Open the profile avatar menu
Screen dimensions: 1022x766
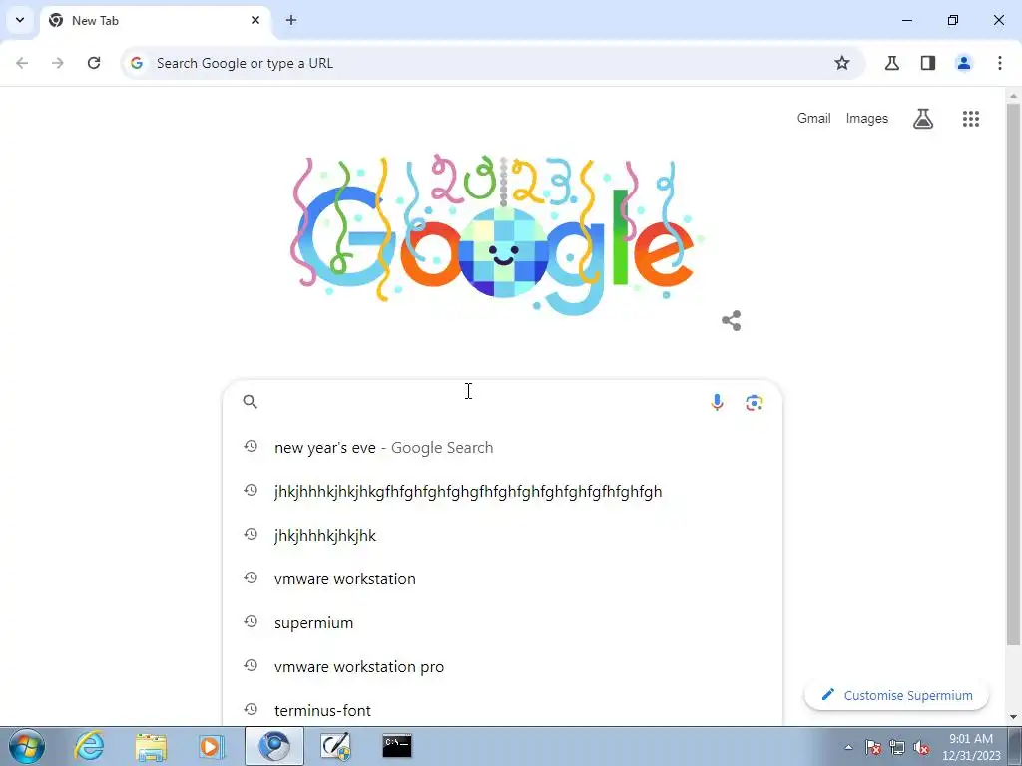coord(964,63)
